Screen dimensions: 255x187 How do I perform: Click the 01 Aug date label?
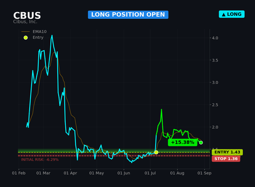(x=177, y=173)
